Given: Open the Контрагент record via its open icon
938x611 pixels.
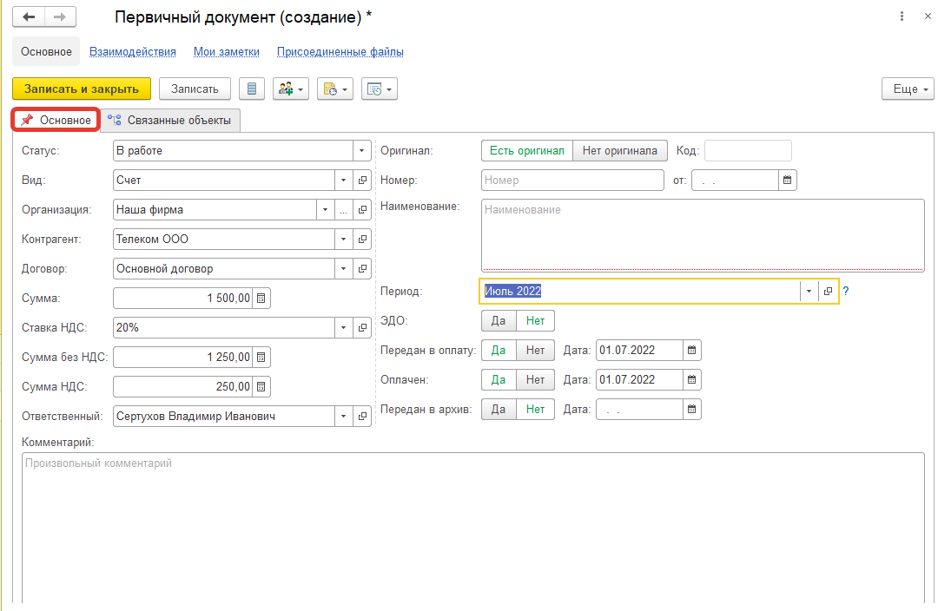Looking at the screenshot, I should [362, 240].
